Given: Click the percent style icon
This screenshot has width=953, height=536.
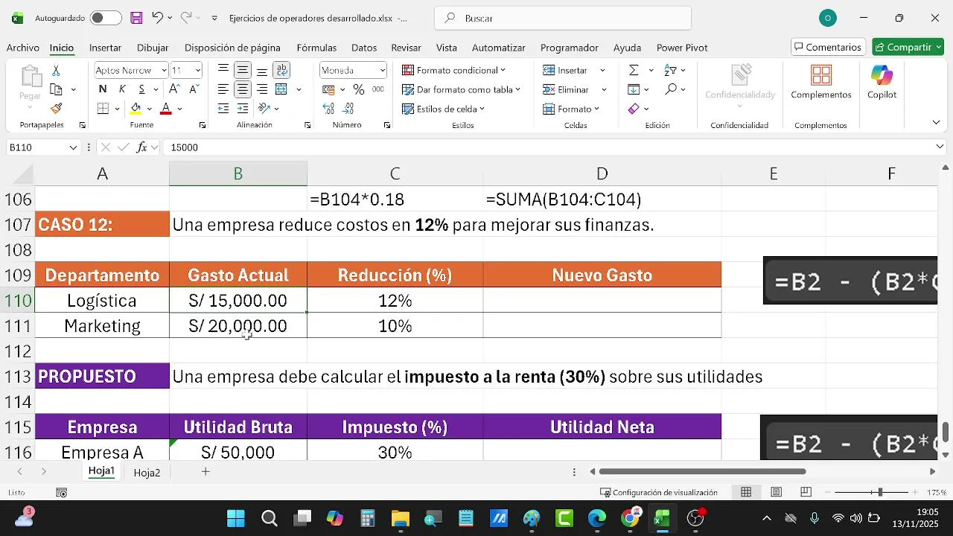Looking at the screenshot, I should coord(359,89).
